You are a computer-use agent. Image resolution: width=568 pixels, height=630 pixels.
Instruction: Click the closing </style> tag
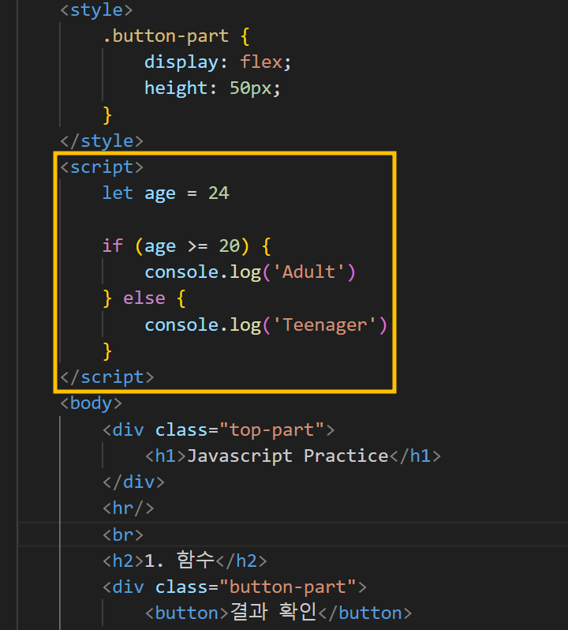click(x=102, y=141)
